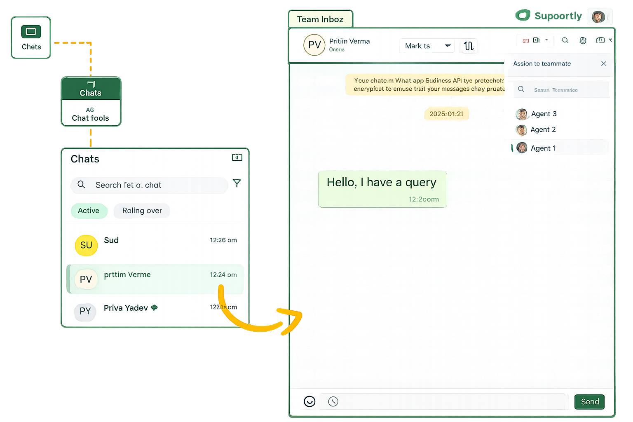Expand the small dropdown arrow beside notes icon
The image size is (633, 422).
[547, 40]
